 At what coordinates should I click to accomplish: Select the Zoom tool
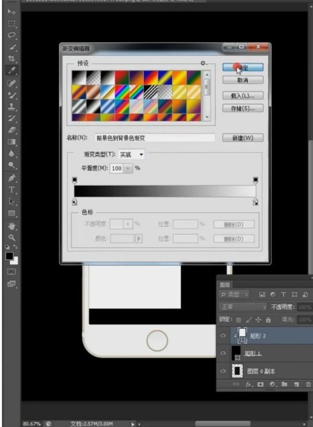pyautogui.click(x=11, y=238)
